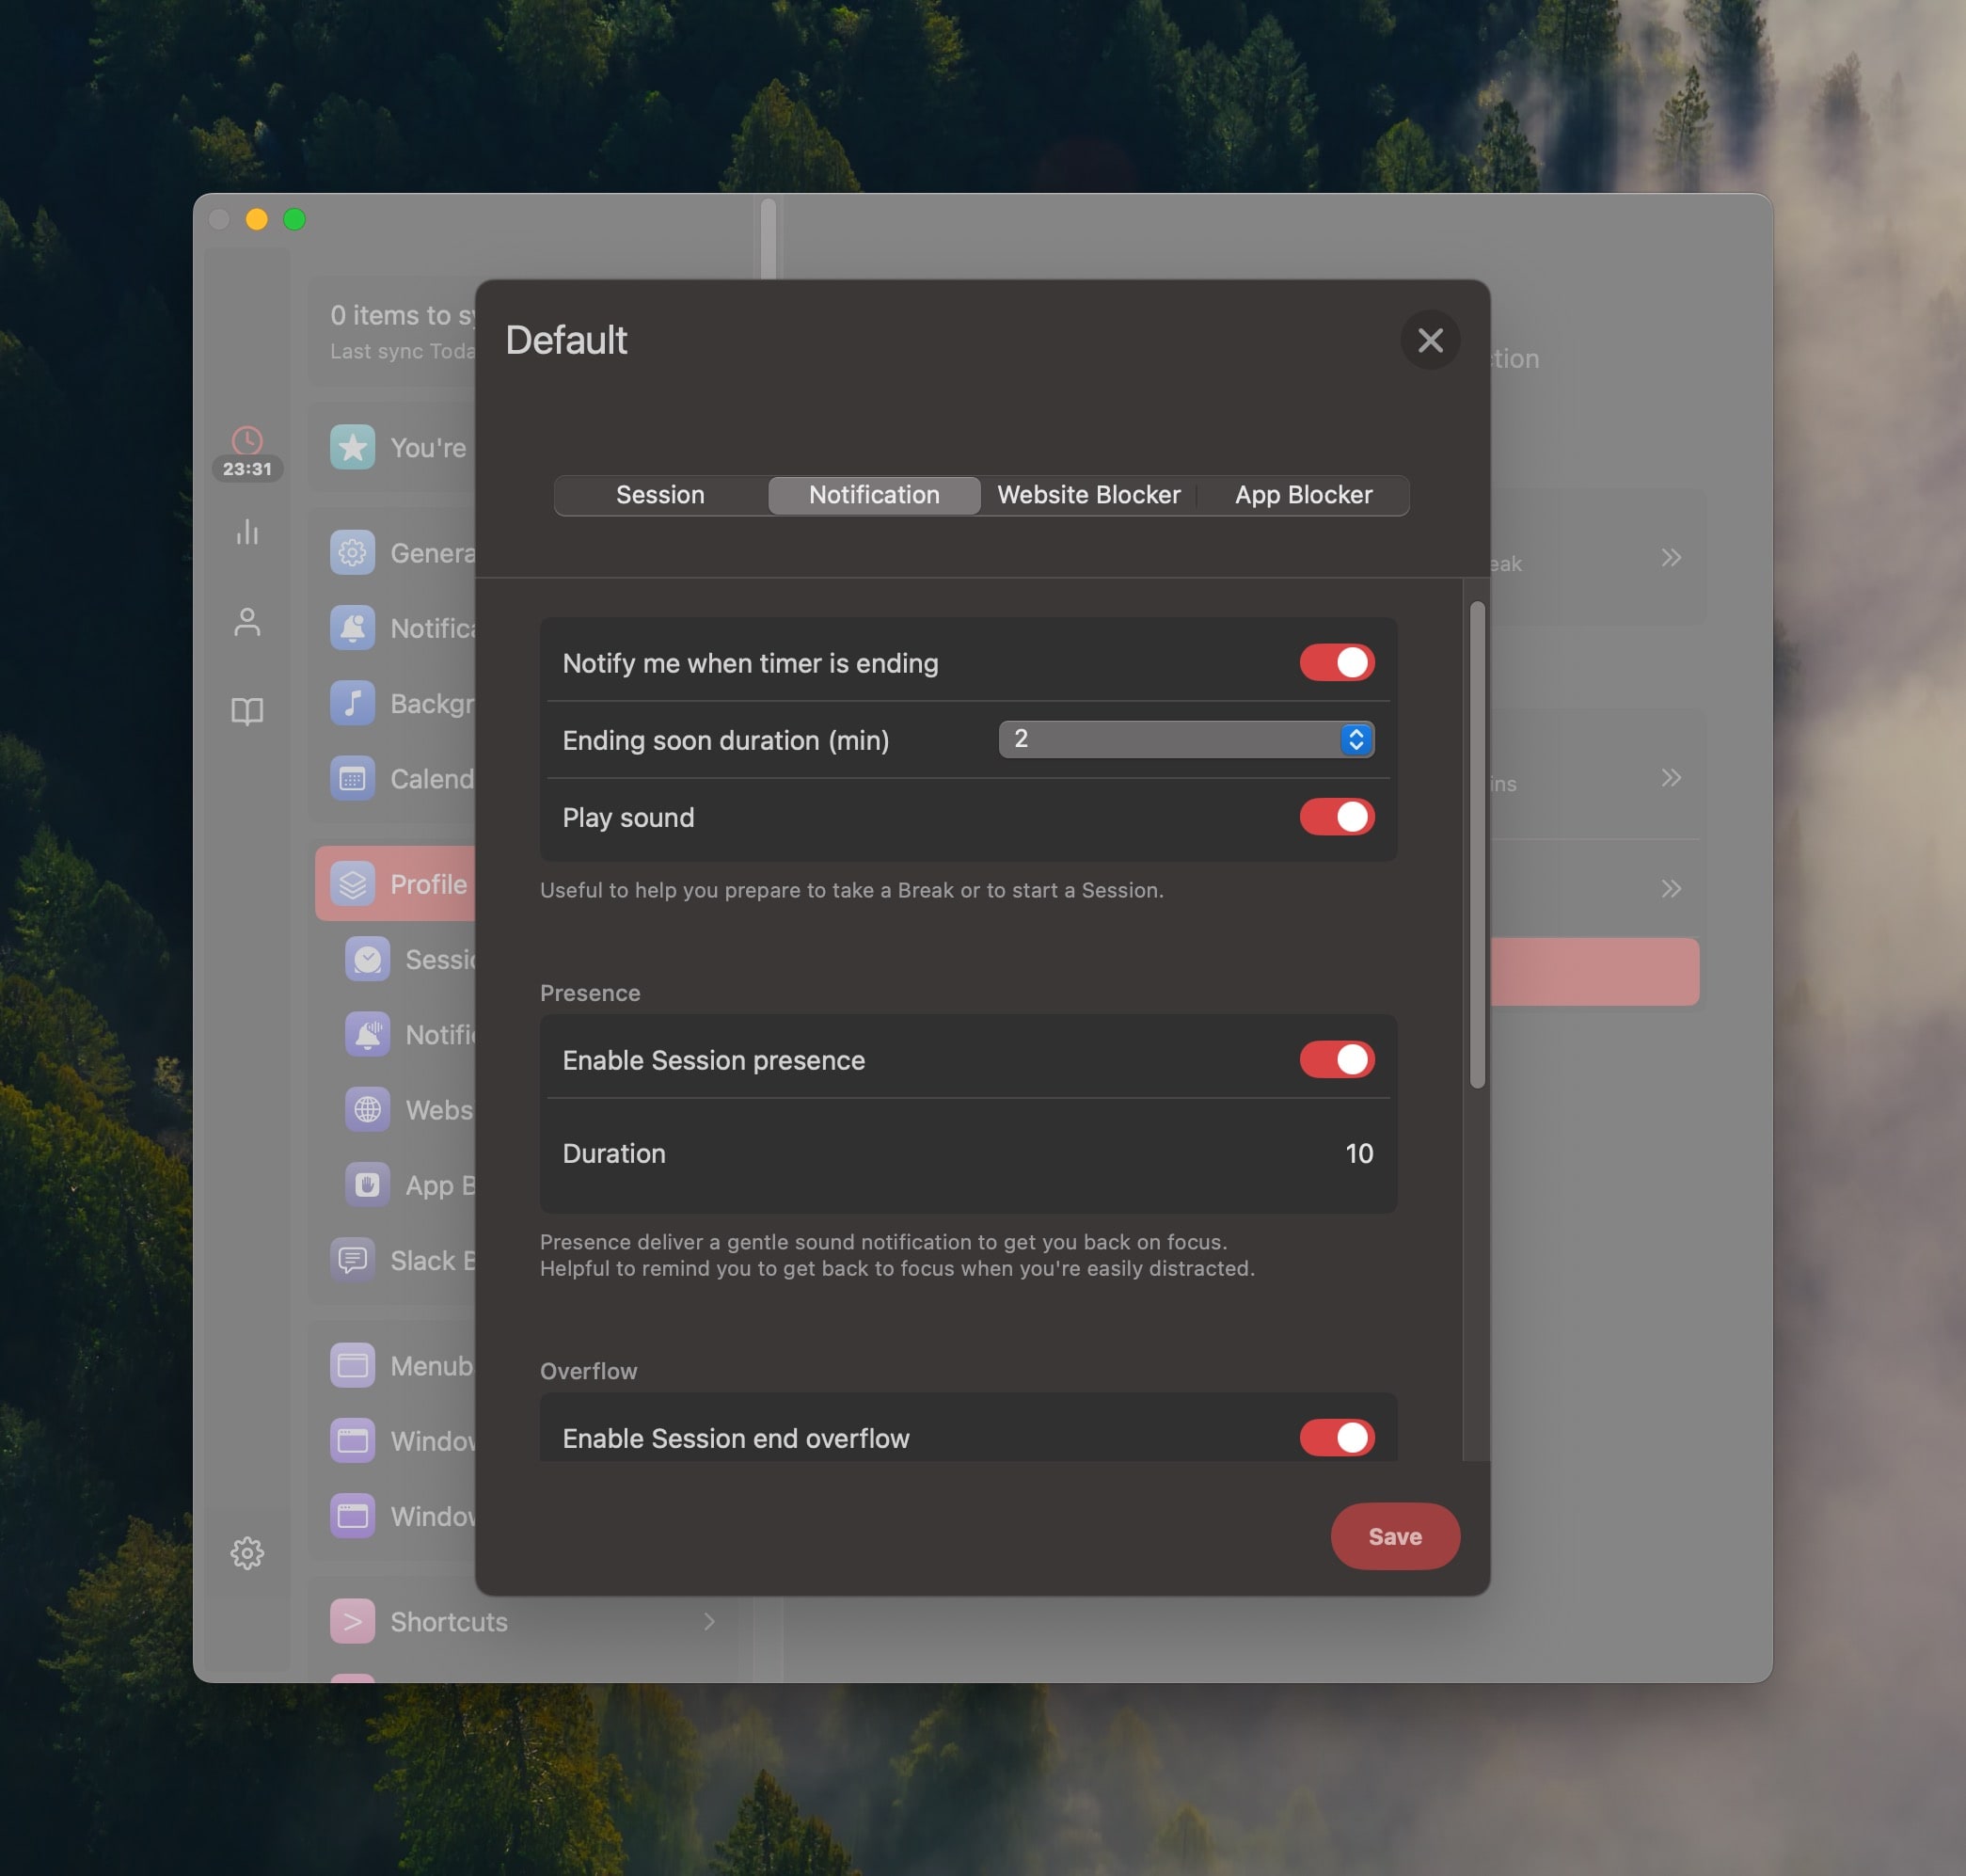
Task: Select the Profile layers icon
Action: coord(352,884)
